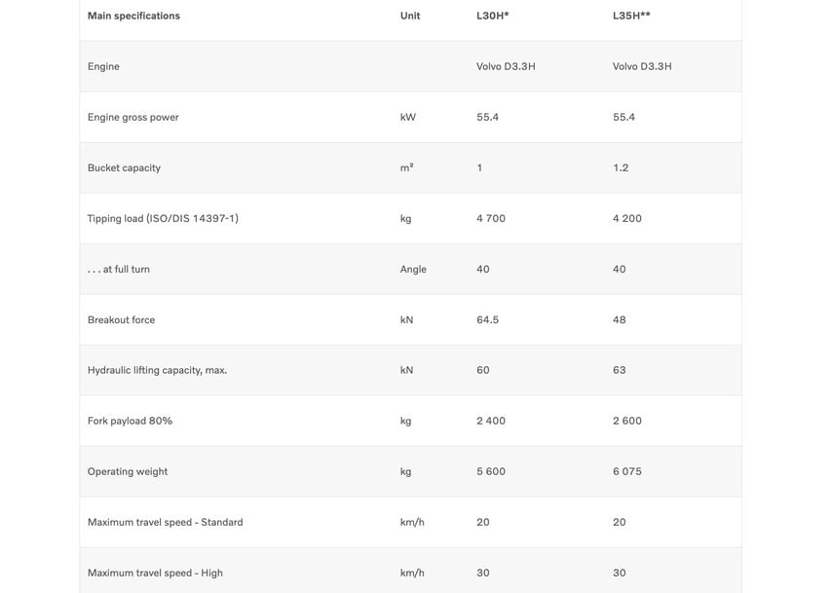Select the 64.5 breakout force value

click(487, 320)
